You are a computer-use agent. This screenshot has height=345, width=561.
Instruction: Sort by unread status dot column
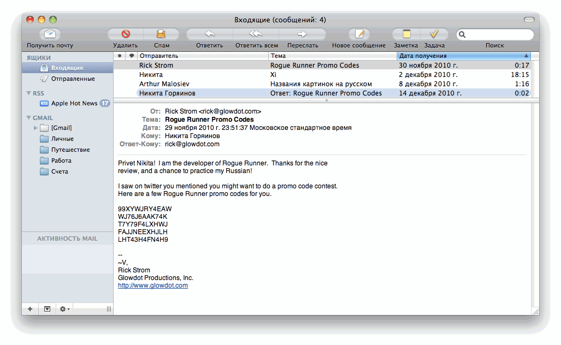[x=120, y=56]
